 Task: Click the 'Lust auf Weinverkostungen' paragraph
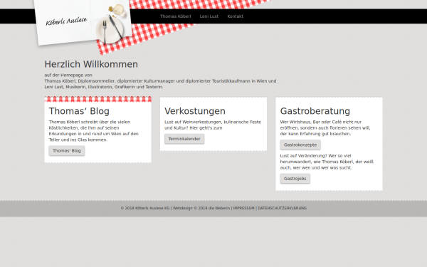[x=213, y=125]
